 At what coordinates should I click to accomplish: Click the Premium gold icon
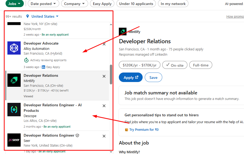coord(126,130)
